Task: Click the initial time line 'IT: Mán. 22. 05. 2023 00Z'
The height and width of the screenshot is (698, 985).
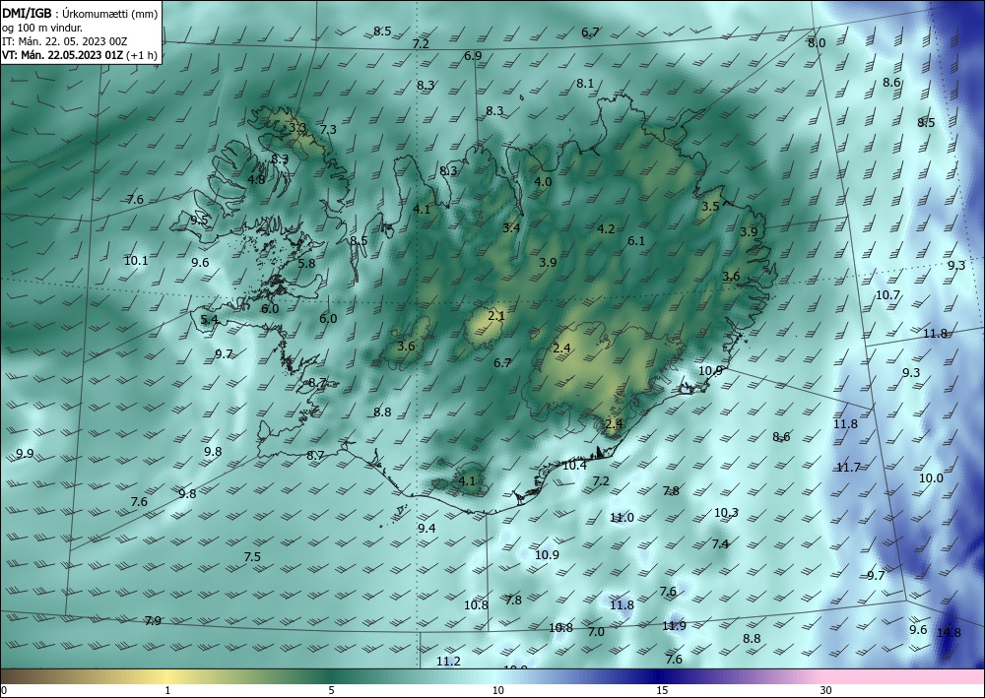Action: [x=65, y=41]
